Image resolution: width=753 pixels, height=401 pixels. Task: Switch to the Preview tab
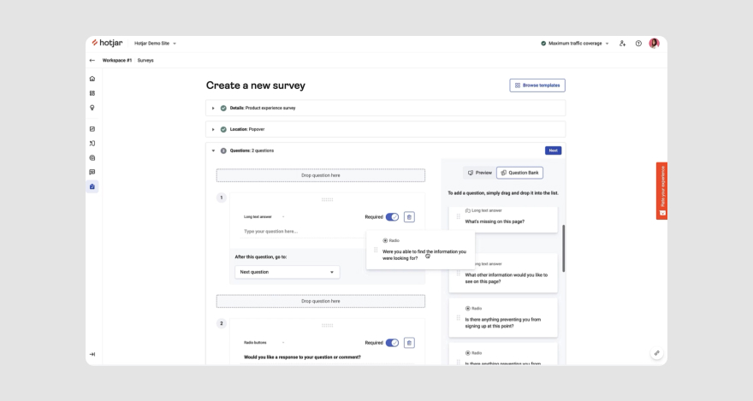(x=480, y=173)
